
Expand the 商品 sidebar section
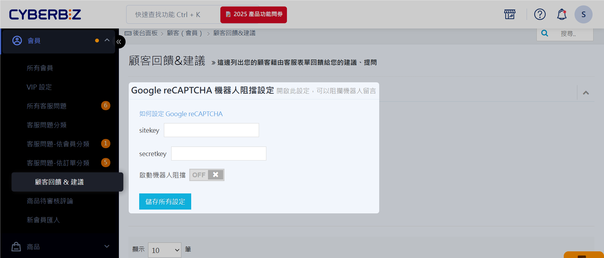(107, 246)
